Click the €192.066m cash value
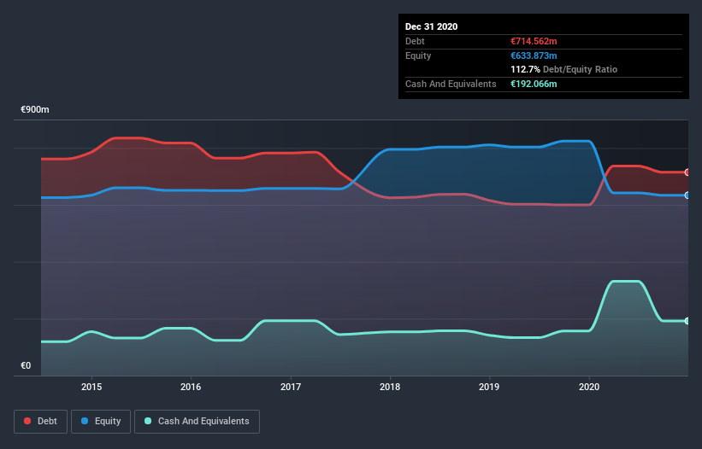This screenshot has height=449, width=702. point(534,84)
